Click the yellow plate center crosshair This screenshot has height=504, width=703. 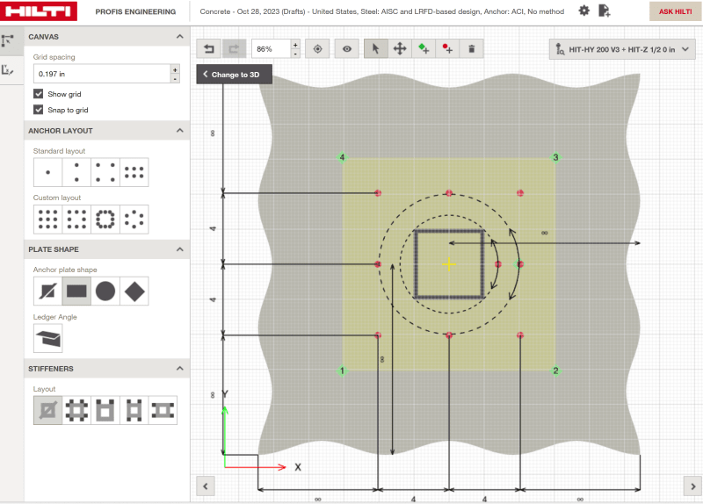(x=449, y=264)
